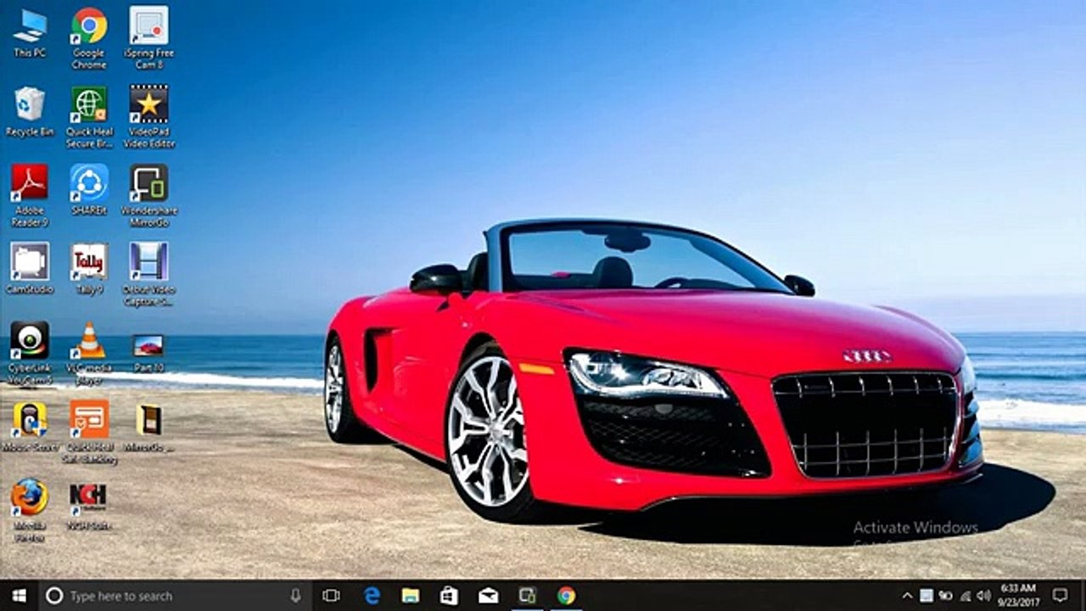This screenshot has height=611, width=1086.
Task: Select the Wondershare MirrorGo shortcut
Action: coord(148,195)
